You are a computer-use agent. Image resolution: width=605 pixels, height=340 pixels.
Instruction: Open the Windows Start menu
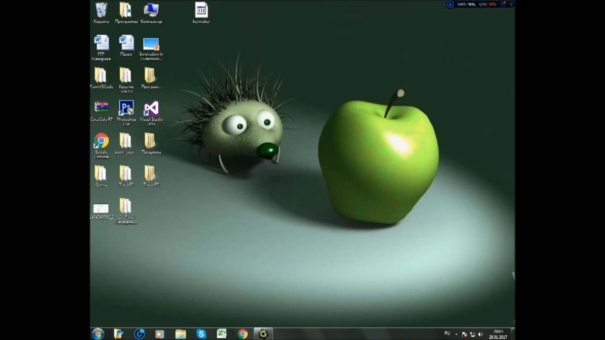98,334
